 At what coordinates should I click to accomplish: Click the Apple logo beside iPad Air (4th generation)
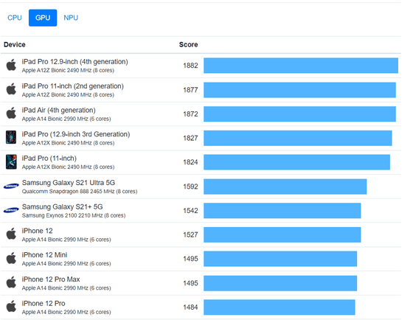[x=11, y=114]
